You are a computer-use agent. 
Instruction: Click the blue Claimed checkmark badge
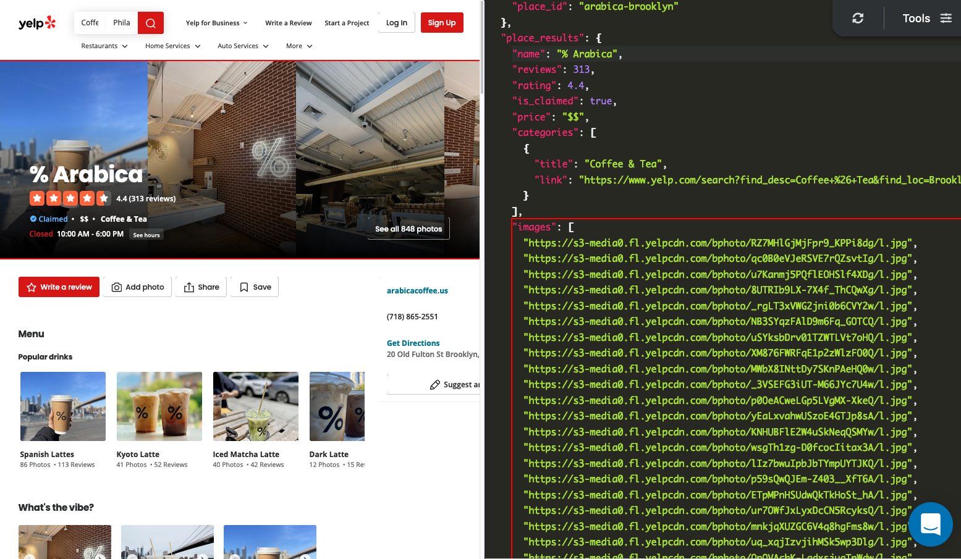[x=33, y=219]
